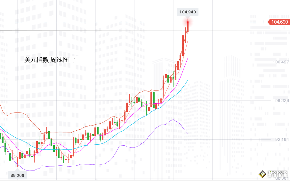290x181 pixels.
Task: Click the right end of the blue line
Action: [x=188, y=80]
